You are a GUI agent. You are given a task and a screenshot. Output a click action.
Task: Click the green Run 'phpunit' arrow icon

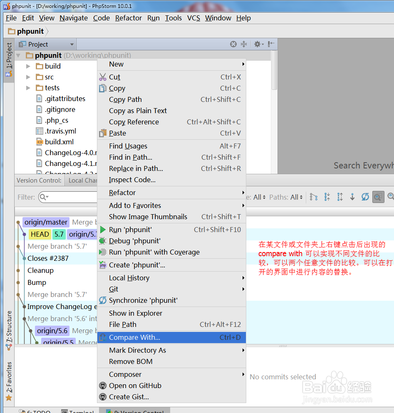[103, 230]
